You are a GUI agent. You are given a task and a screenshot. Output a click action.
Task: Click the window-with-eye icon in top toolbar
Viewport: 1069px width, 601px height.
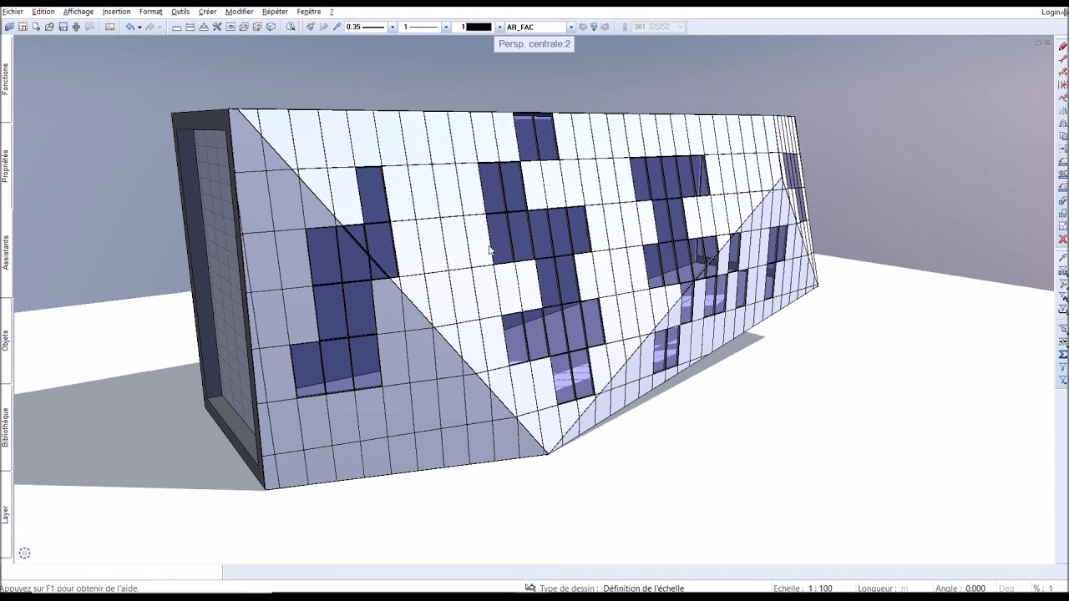coord(231,27)
